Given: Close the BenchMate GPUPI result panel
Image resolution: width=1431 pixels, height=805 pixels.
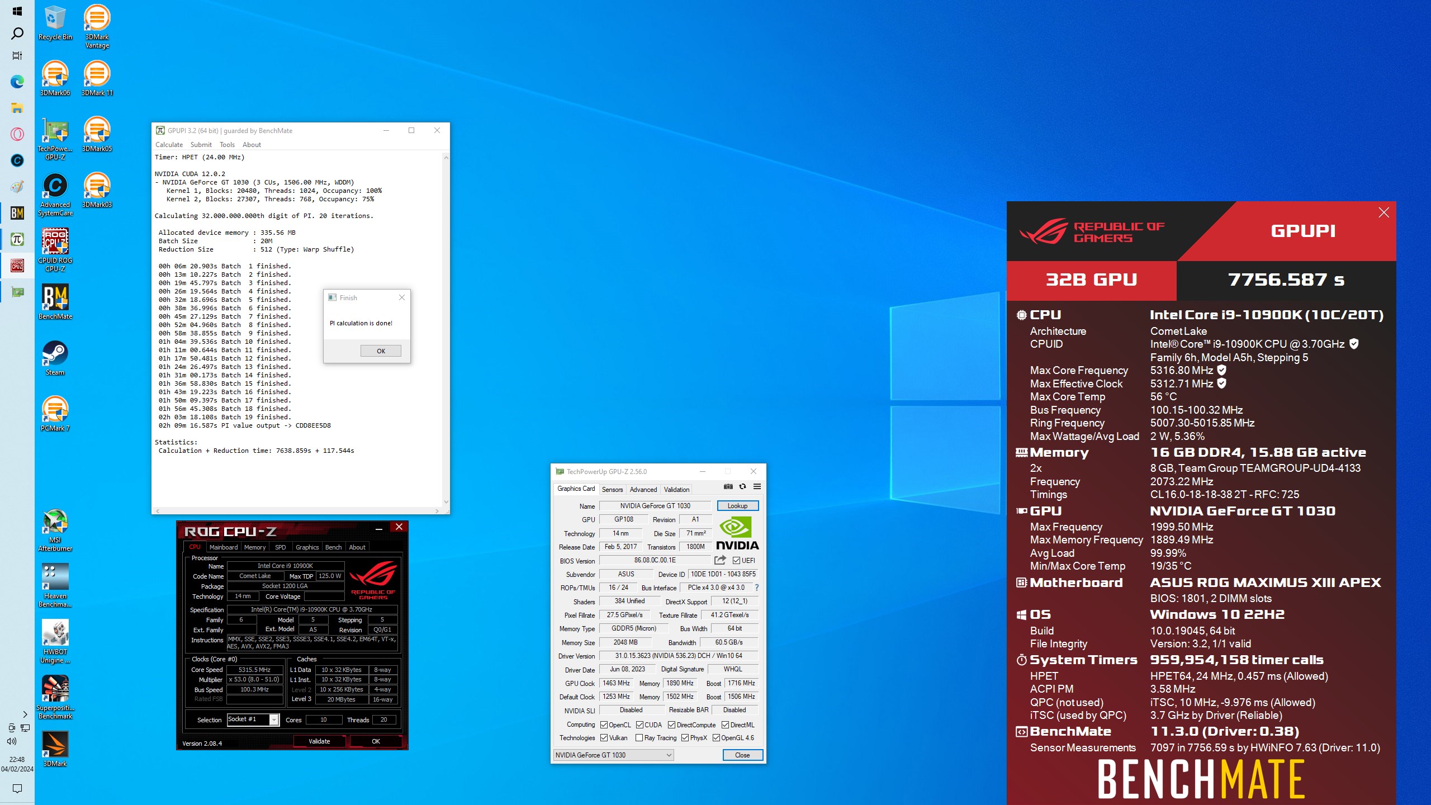Looking at the screenshot, I should pyautogui.click(x=1383, y=212).
